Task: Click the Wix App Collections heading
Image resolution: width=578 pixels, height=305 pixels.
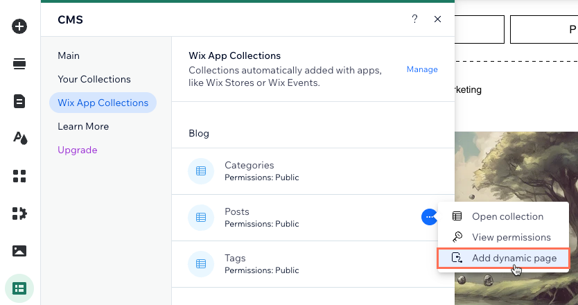Action: (x=234, y=55)
